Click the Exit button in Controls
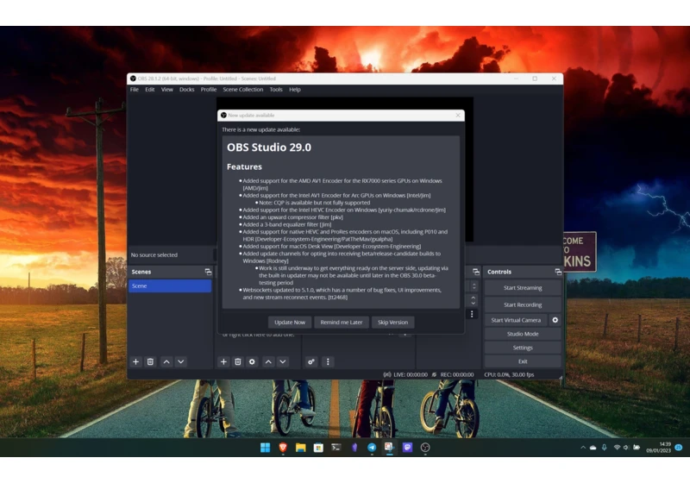Viewport: 690px width, 483px height. pos(523,361)
